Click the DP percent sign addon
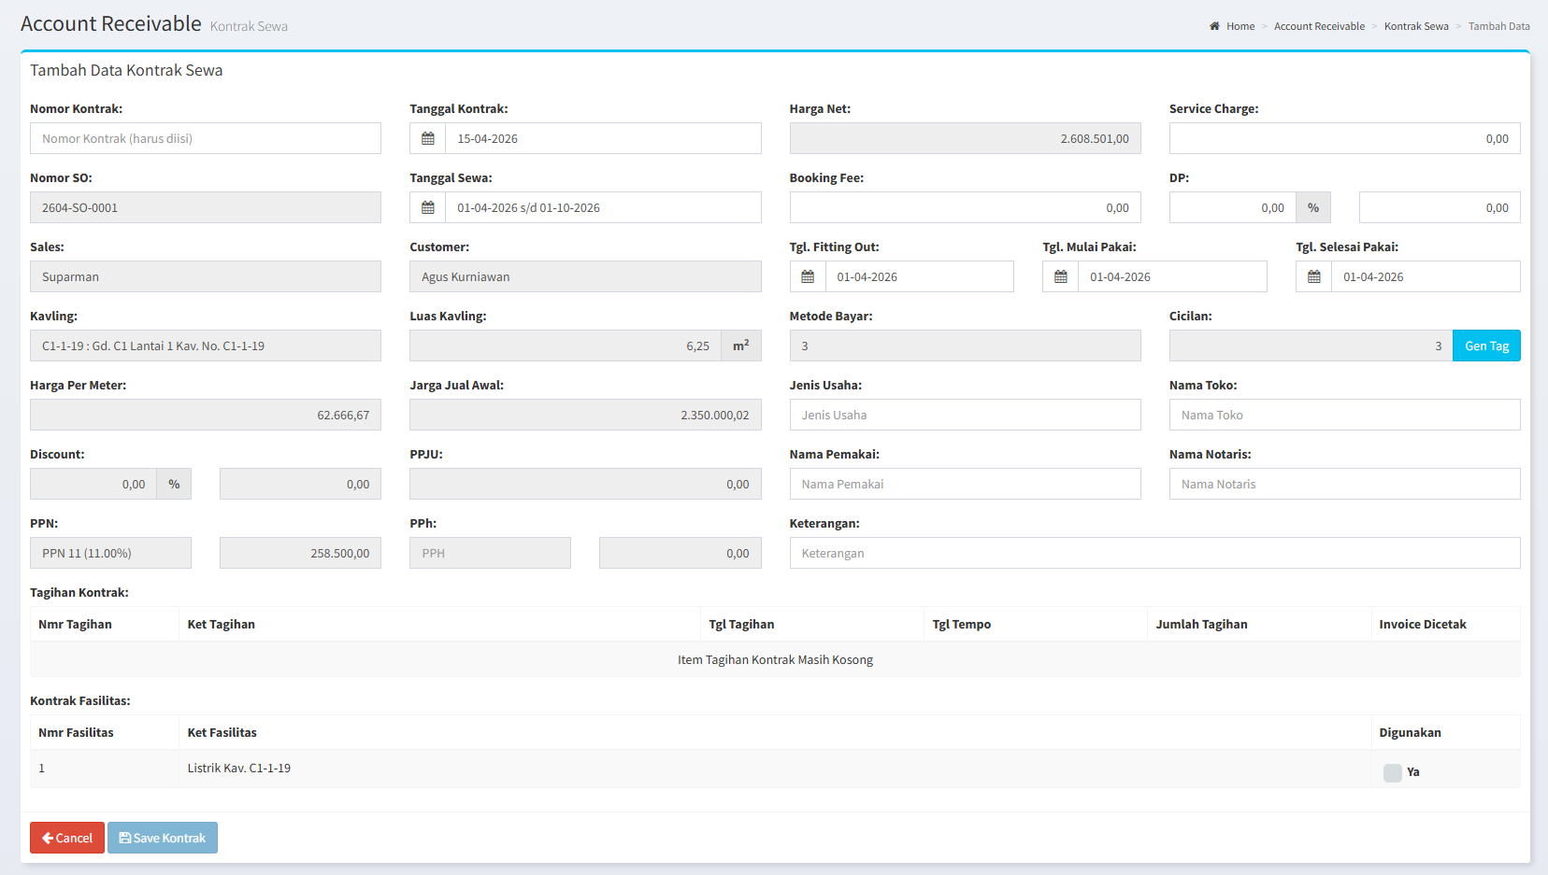 [x=1313, y=207]
